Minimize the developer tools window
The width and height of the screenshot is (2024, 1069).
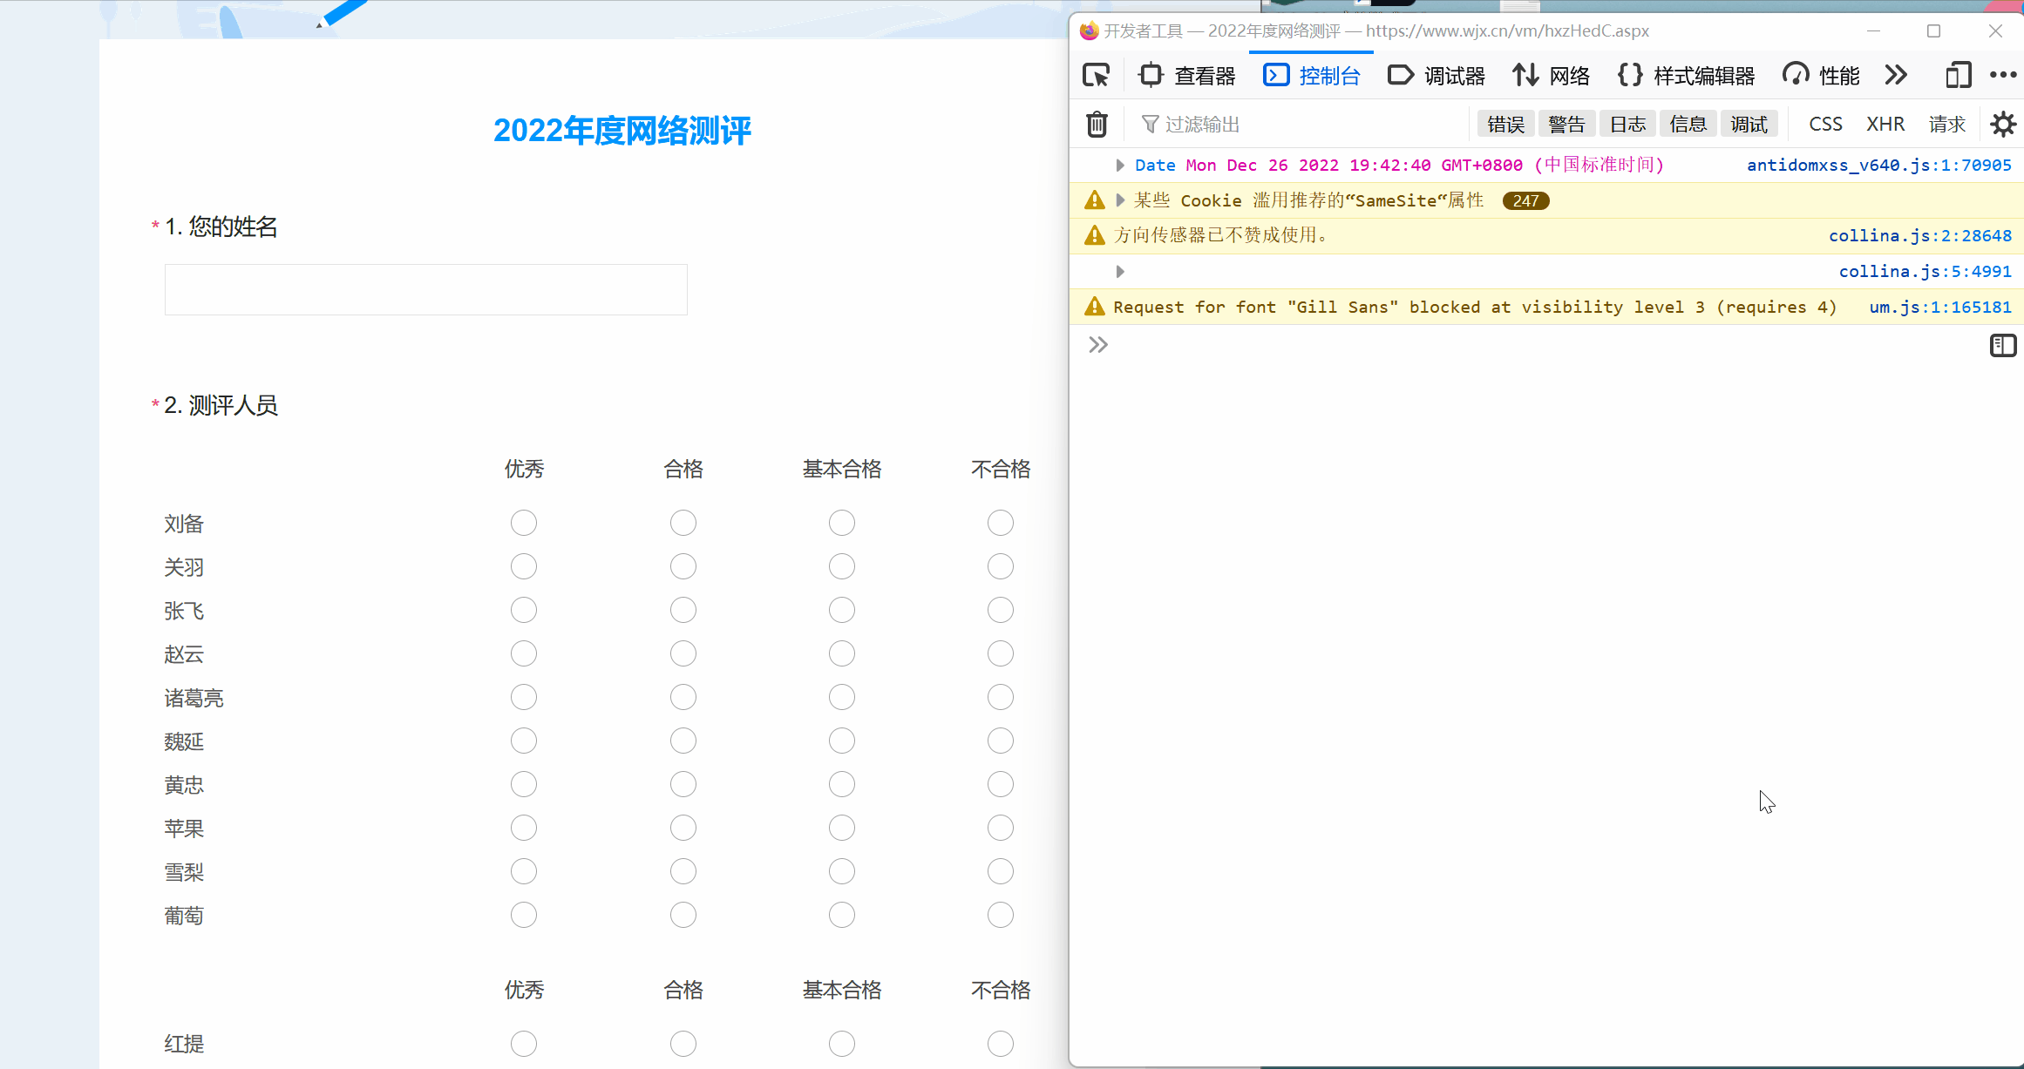1873,31
